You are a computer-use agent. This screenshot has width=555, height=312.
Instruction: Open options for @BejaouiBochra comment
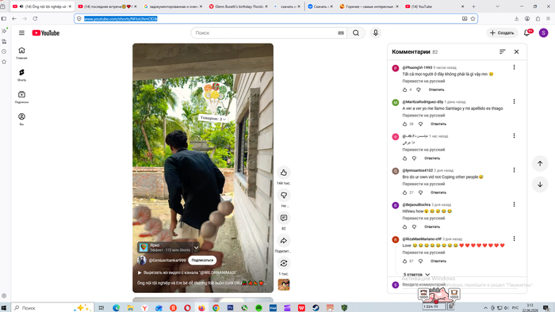click(514, 204)
